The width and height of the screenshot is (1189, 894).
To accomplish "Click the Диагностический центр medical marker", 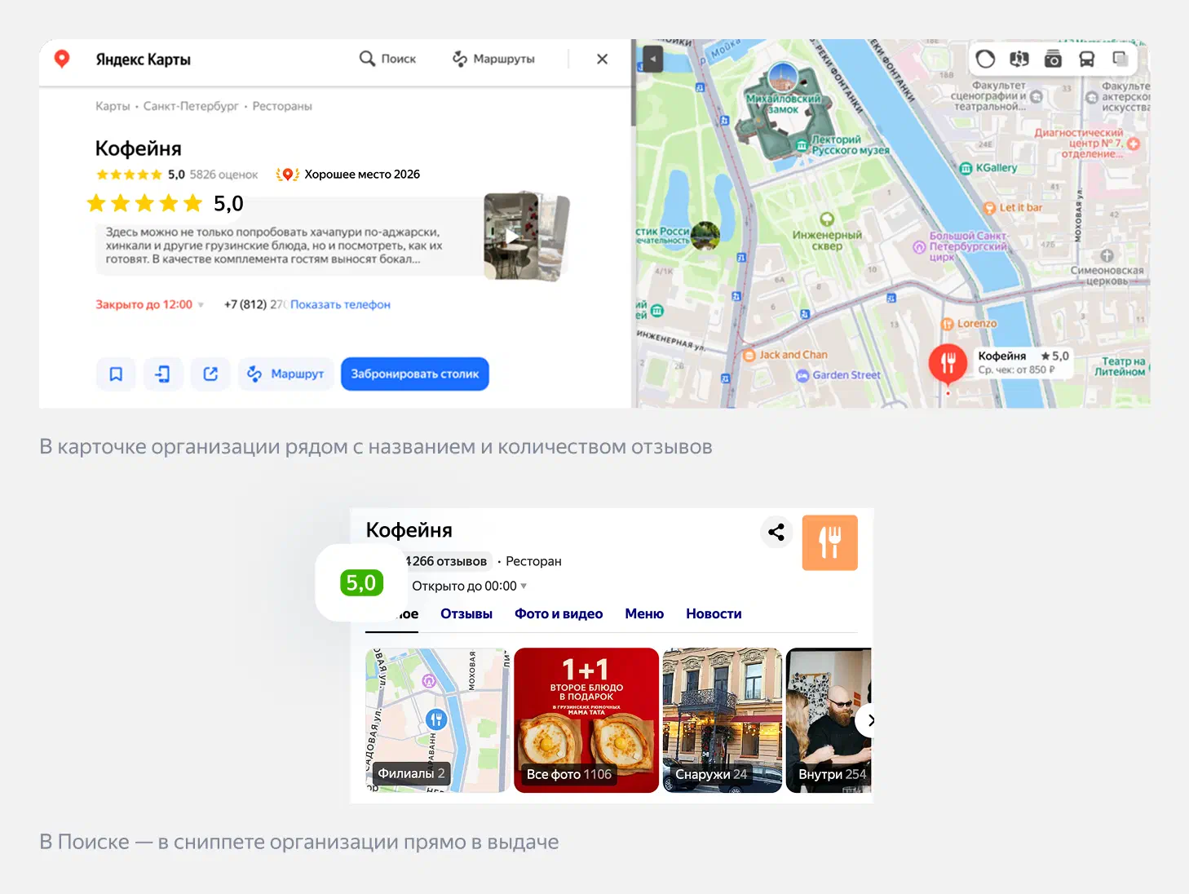I will (x=1133, y=144).
